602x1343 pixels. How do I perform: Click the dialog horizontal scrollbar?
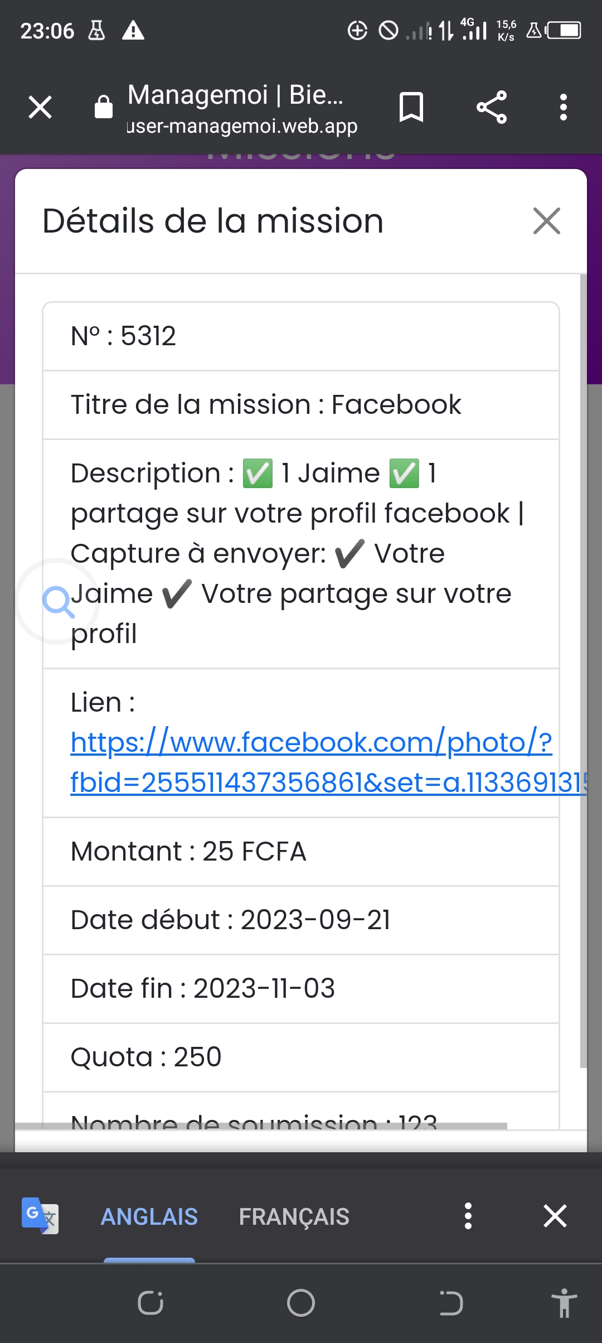[261, 1126]
